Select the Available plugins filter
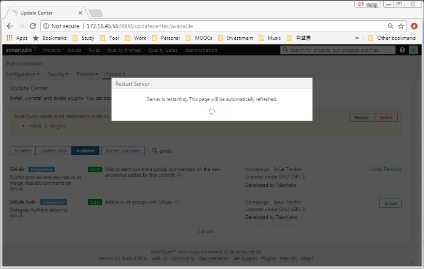 [85, 151]
